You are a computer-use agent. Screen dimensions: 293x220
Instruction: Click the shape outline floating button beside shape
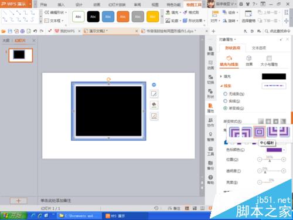coord(154,116)
